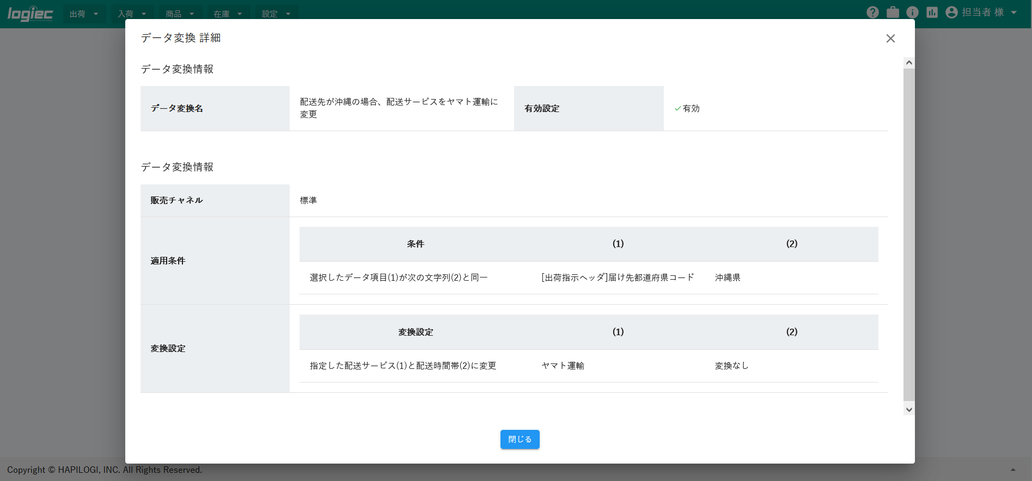
Task: Click the 有効設定 label cell
Action: tap(589, 108)
